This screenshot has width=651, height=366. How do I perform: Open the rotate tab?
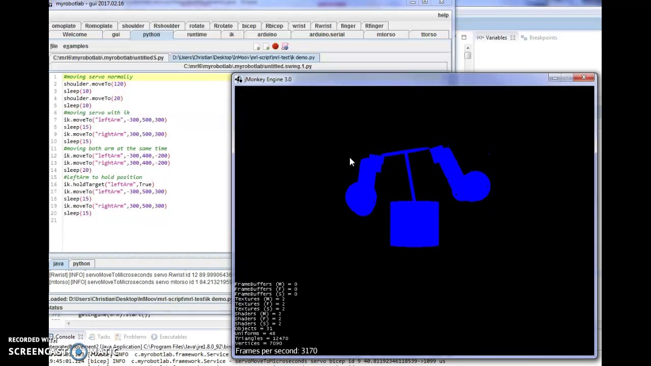point(197,26)
